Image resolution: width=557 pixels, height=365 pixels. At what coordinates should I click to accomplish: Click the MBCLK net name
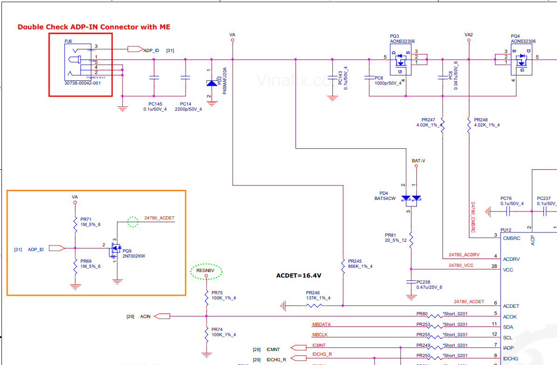coord(320,334)
